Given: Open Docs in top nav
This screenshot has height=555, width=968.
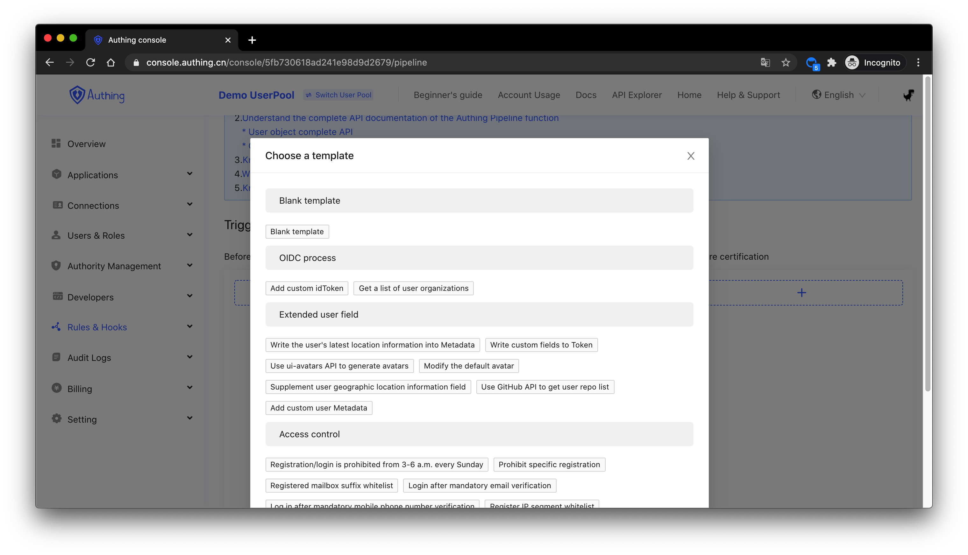Looking at the screenshot, I should tap(586, 95).
